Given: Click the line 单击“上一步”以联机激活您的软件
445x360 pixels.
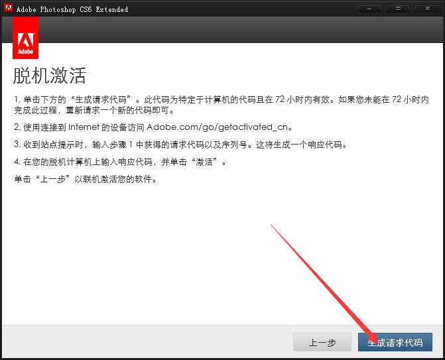Looking at the screenshot, I should tap(86, 179).
